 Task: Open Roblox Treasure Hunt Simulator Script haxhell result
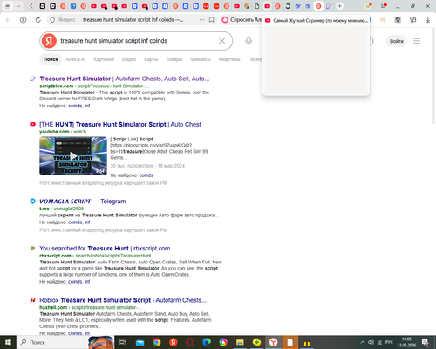point(123,300)
